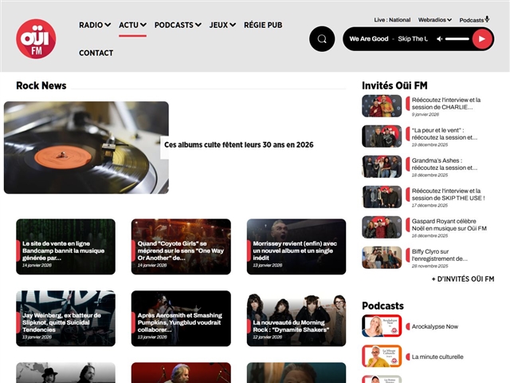This screenshot has height=383, width=510.
Task: Click the date 9 janvier 2026
Action: coord(426,114)
